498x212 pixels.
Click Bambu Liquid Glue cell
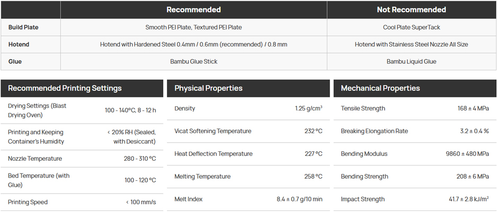tap(412, 61)
